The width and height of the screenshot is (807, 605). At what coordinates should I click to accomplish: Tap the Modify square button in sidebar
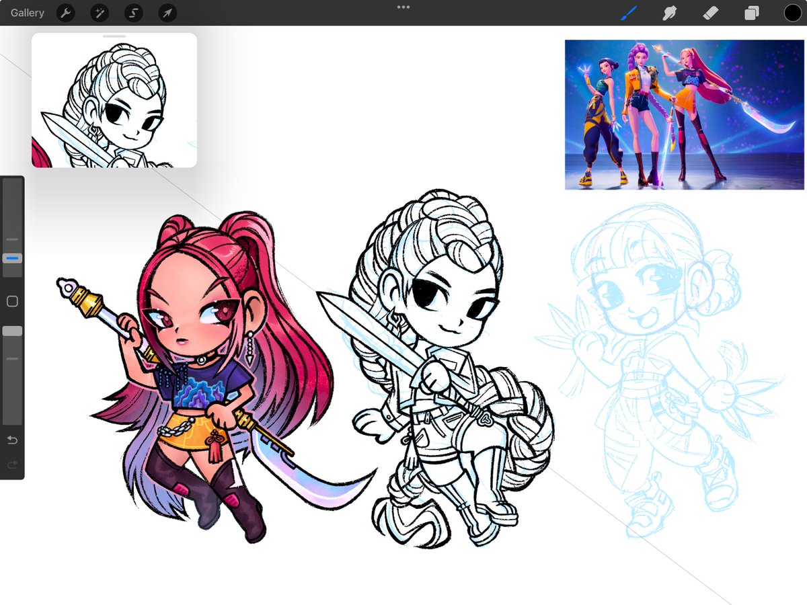tap(12, 301)
